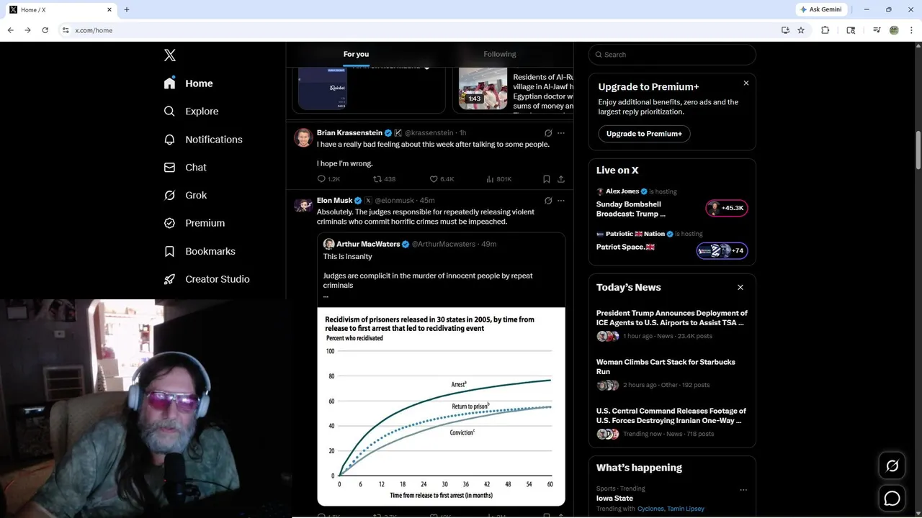Go forward in the browser
Screen dimensions: 922x518
27,30
